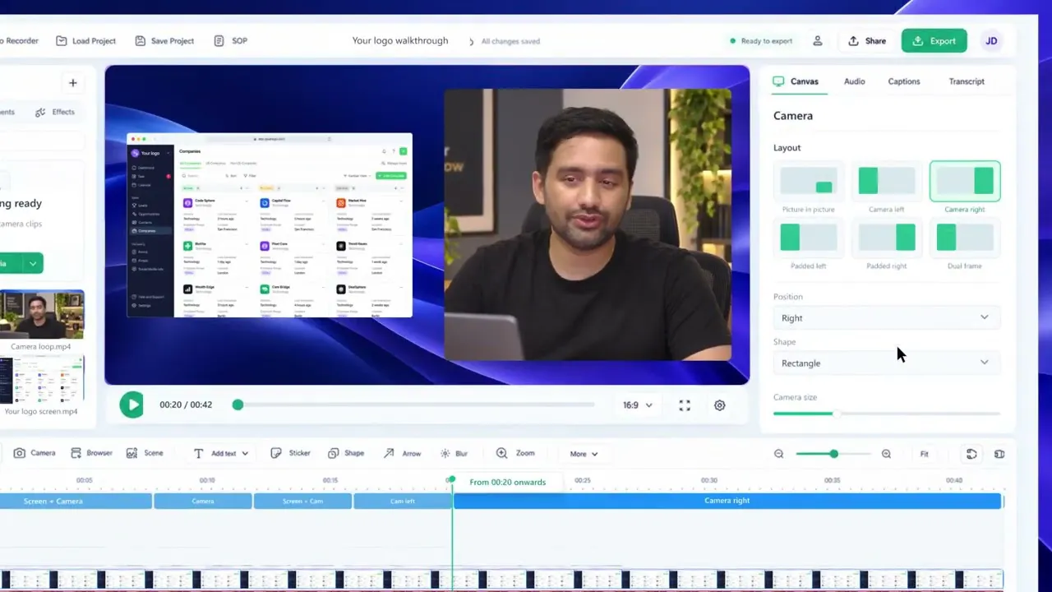The height and width of the screenshot is (592, 1052).
Task: Click the timeline zoom in magnifier
Action: pyautogui.click(x=886, y=454)
